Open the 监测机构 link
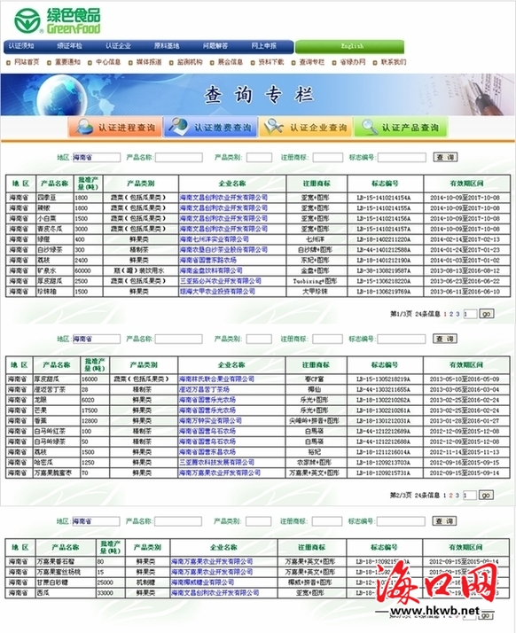The width and height of the screenshot is (516, 633). pyautogui.click(x=190, y=62)
